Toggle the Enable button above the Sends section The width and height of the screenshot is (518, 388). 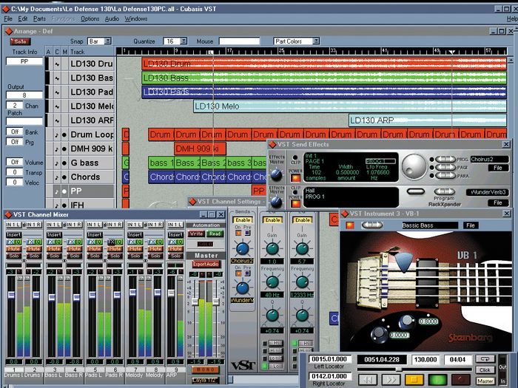pyautogui.click(x=243, y=220)
